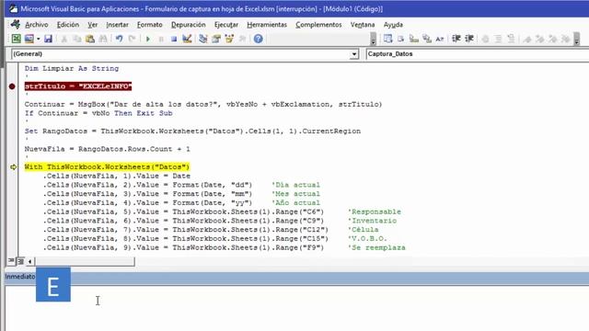Image resolution: width=589 pixels, height=331 pixels.
Task: Click the Complete Word icon
Action: pyautogui.click(x=440, y=39)
